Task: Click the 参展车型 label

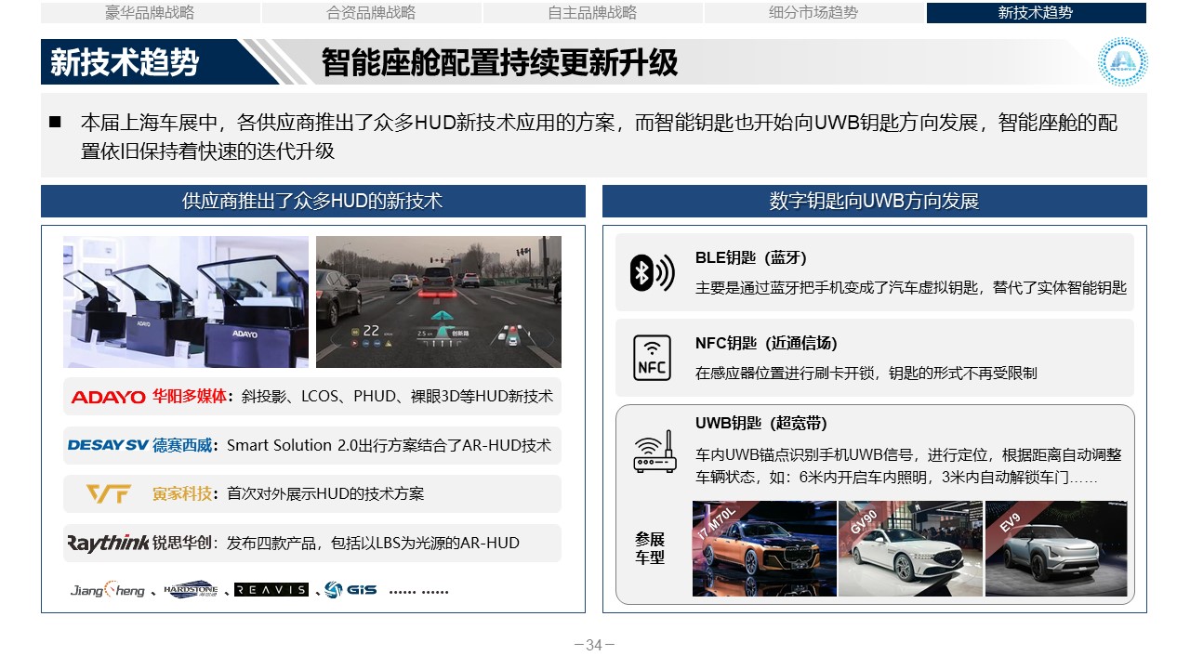Action: [x=651, y=548]
